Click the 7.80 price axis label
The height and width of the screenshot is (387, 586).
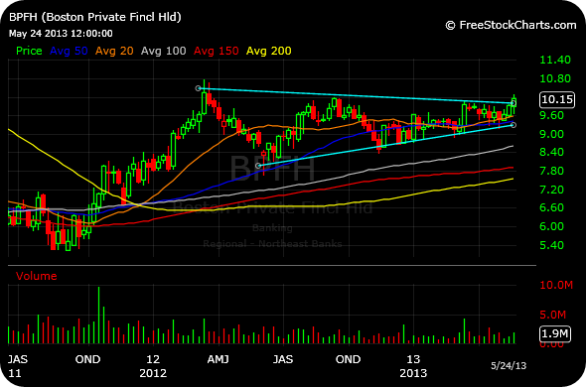[x=551, y=171]
